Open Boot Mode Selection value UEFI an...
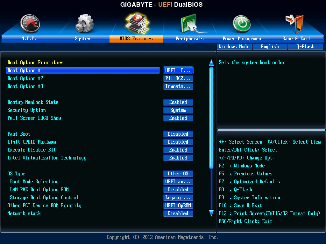 178,181
